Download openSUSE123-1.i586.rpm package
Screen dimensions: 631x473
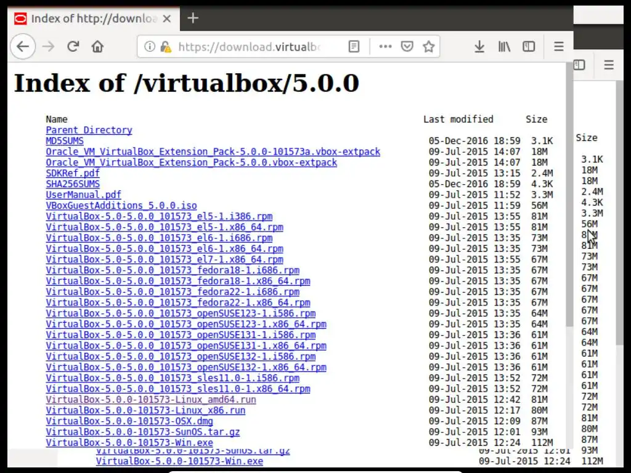coord(181,313)
